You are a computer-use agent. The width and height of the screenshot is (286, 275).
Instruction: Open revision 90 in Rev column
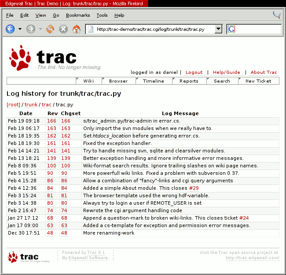click(50, 173)
